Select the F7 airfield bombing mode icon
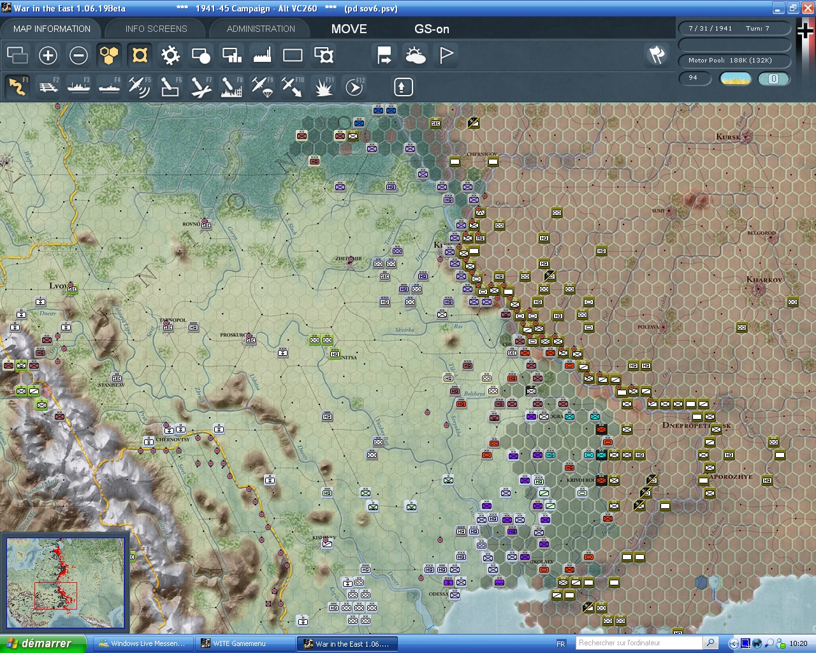Screen dimensions: 816x653 (x=201, y=87)
